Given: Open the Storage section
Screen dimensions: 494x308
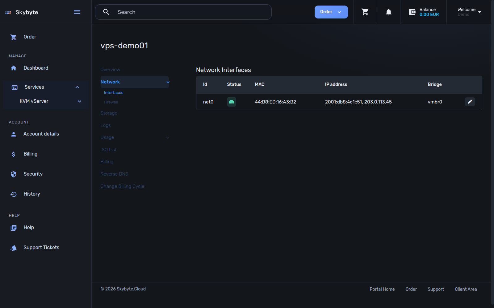Looking at the screenshot, I should coord(109,113).
